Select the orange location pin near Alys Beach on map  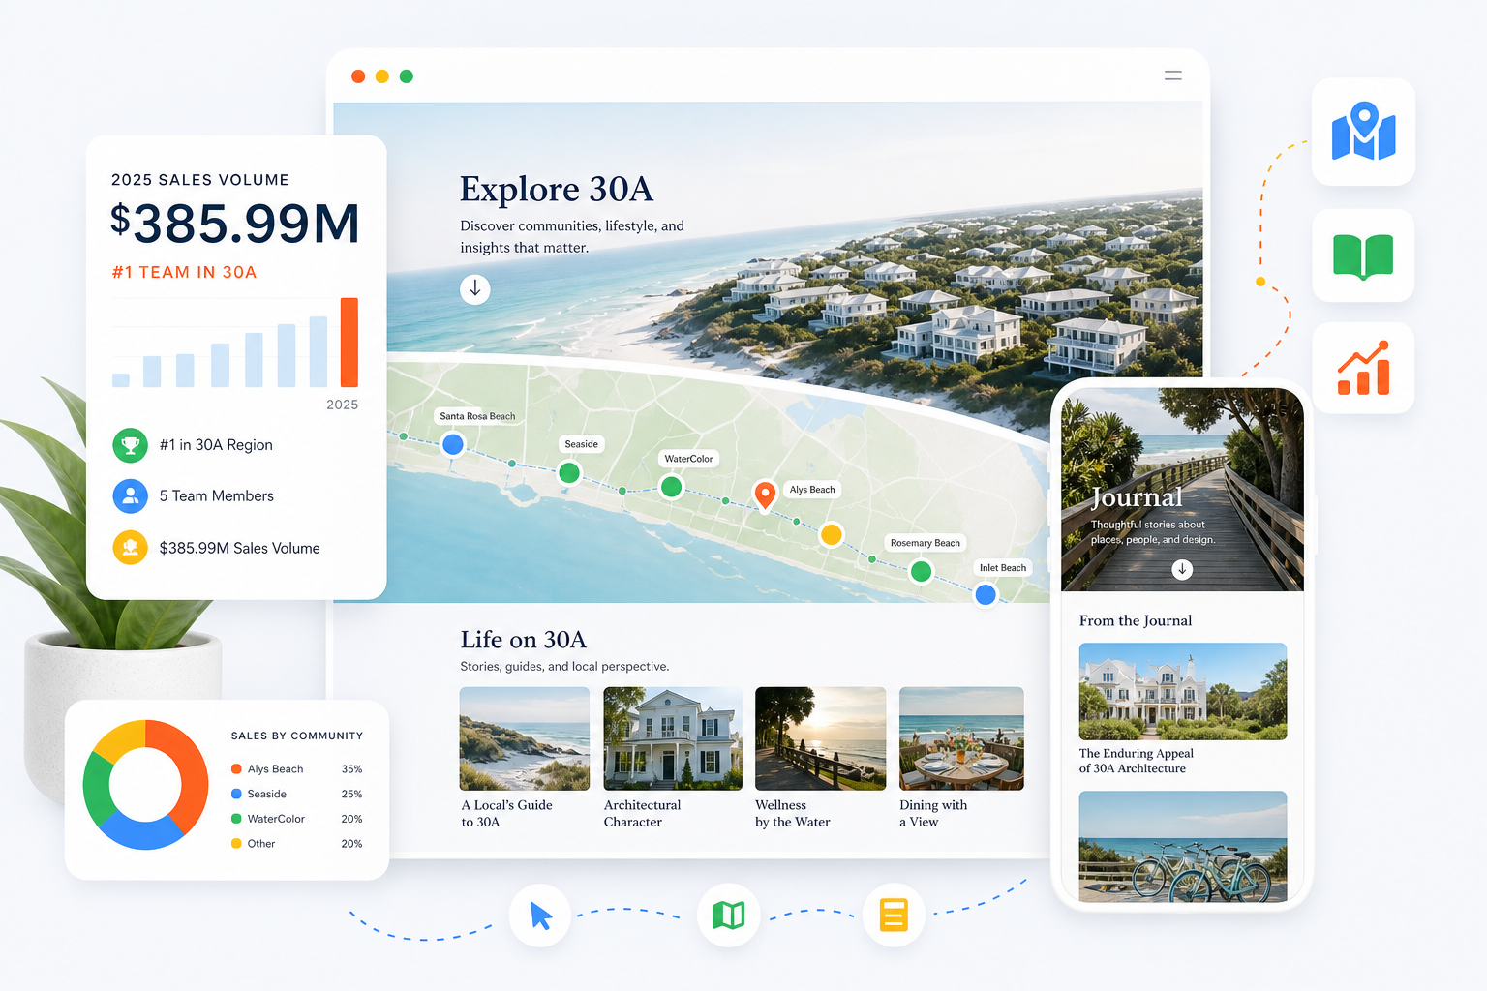pos(765,495)
